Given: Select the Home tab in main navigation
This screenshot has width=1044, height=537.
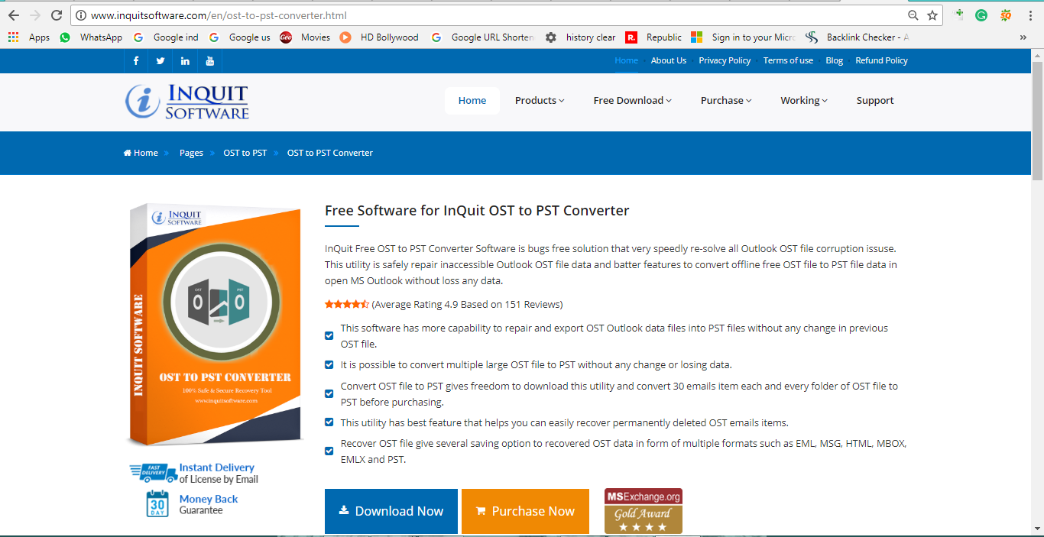Looking at the screenshot, I should point(472,101).
